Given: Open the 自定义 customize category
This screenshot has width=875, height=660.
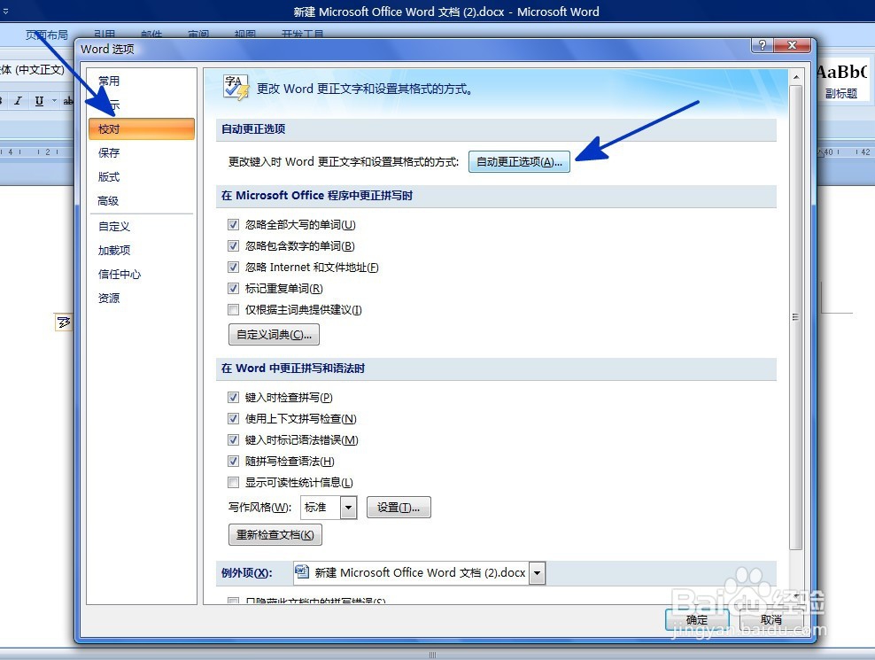Looking at the screenshot, I should pos(114,227).
